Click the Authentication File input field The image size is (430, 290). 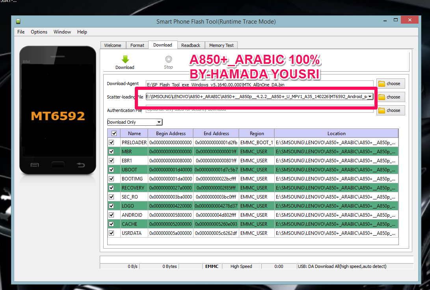(x=259, y=110)
